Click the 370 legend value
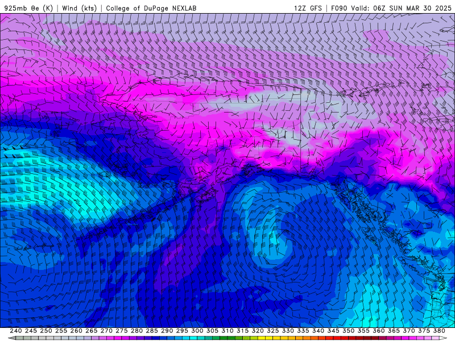455x341 pixels. (409, 331)
